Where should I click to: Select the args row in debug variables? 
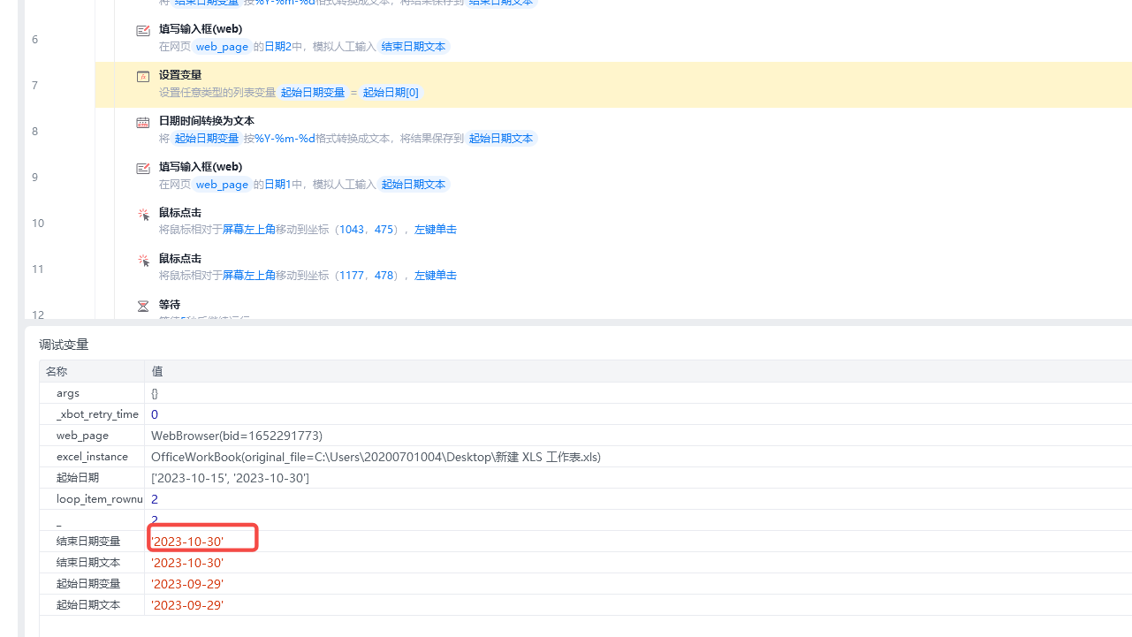click(x=585, y=393)
